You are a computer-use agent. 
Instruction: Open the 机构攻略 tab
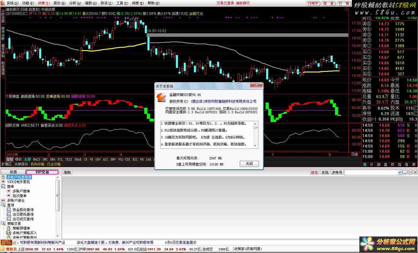tap(38, 164)
